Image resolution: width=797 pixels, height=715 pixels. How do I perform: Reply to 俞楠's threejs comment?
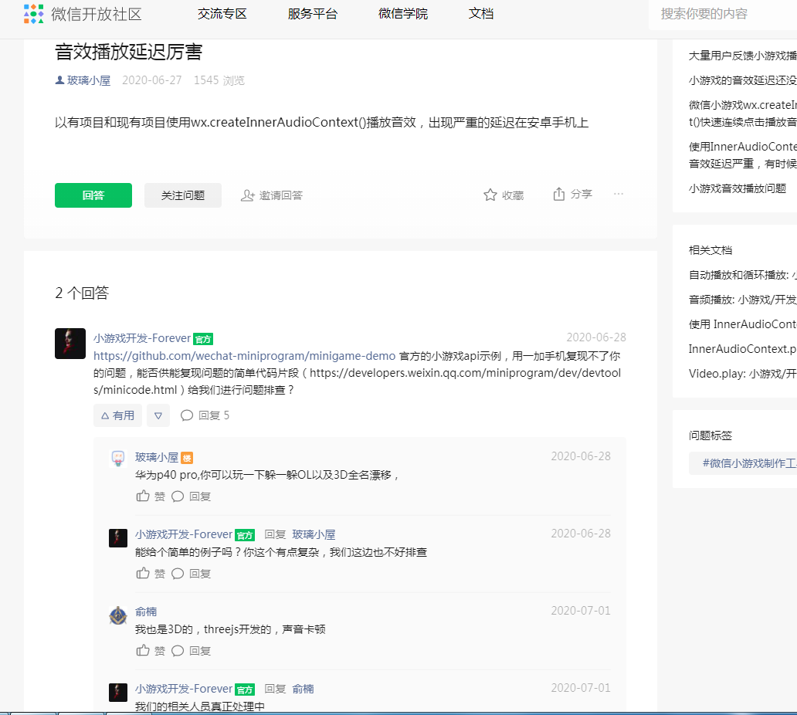178,651
